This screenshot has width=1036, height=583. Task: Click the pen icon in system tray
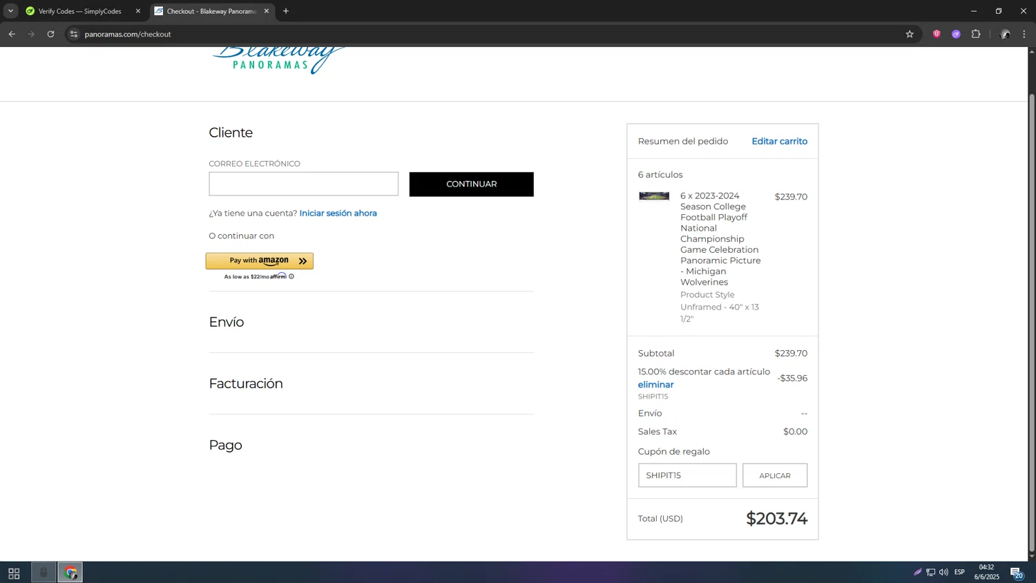[x=918, y=572]
